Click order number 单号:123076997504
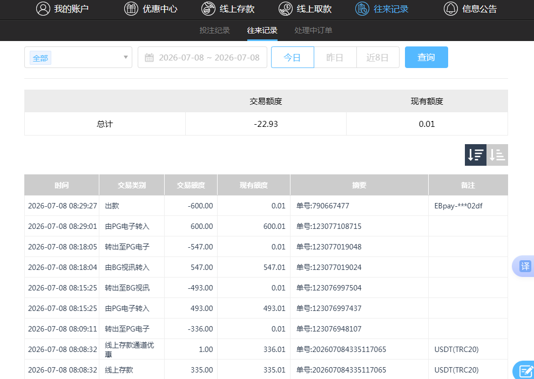The image size is (534, 379). (329, 288)
